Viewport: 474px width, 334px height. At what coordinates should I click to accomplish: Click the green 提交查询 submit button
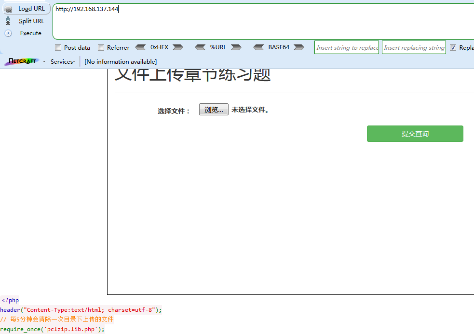[415, 134]
